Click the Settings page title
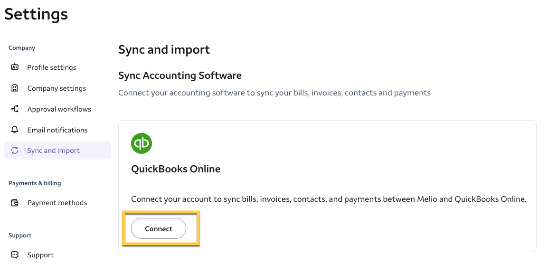The image size is (548, 264). click(36, 14)
